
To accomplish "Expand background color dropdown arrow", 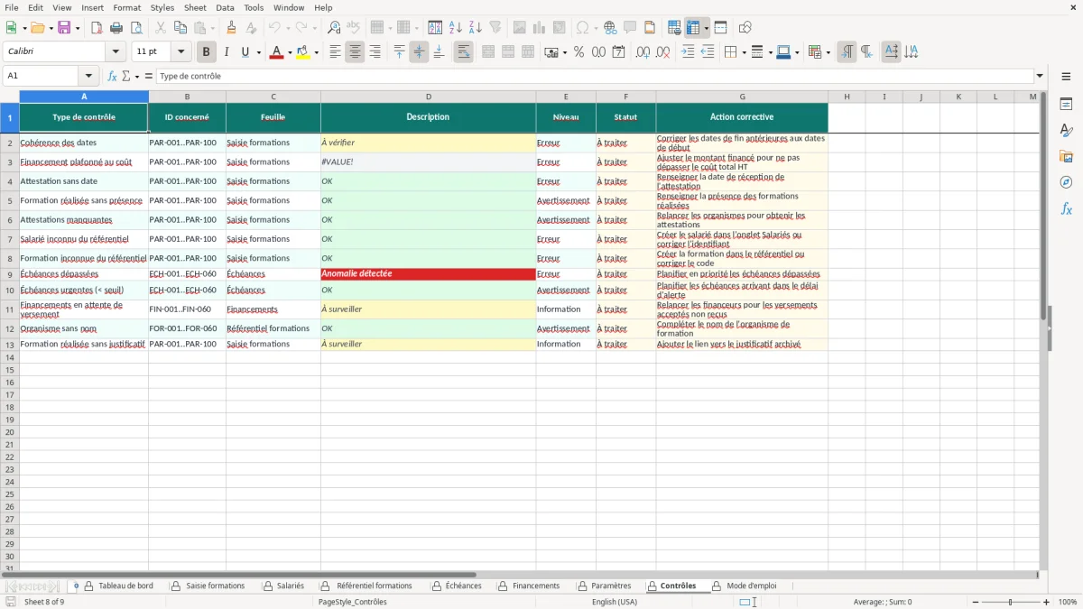I will click(x=316, y=52).
